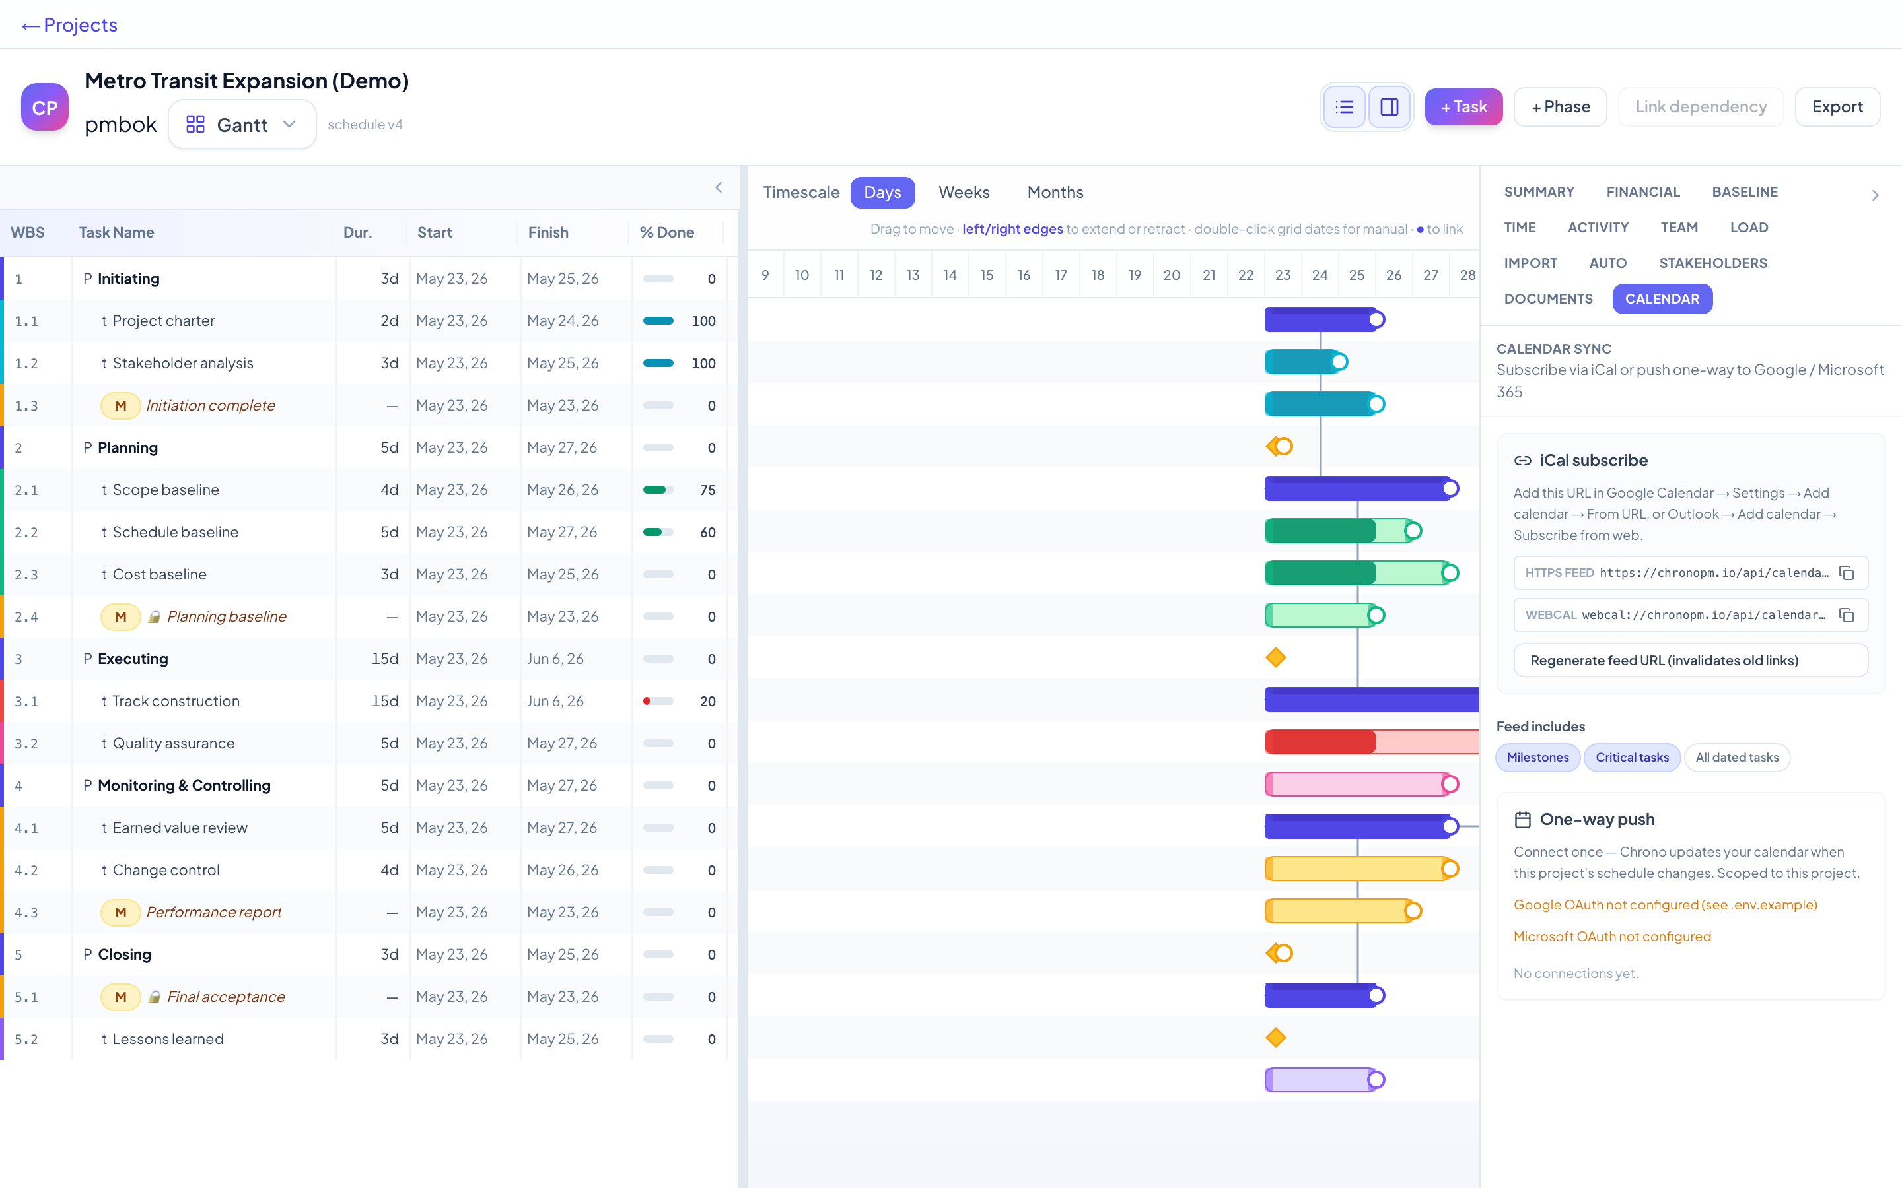
Task: Toggle All dated tasks feed filter
Action: (1737, 758)
